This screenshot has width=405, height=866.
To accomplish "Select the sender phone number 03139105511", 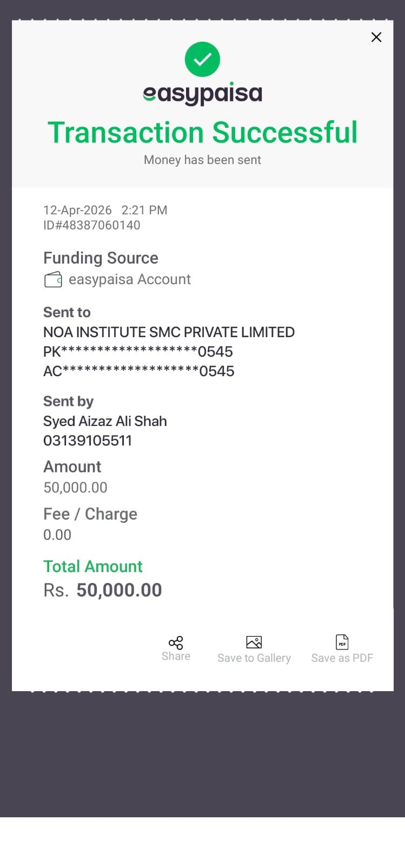I will (88, 441).
